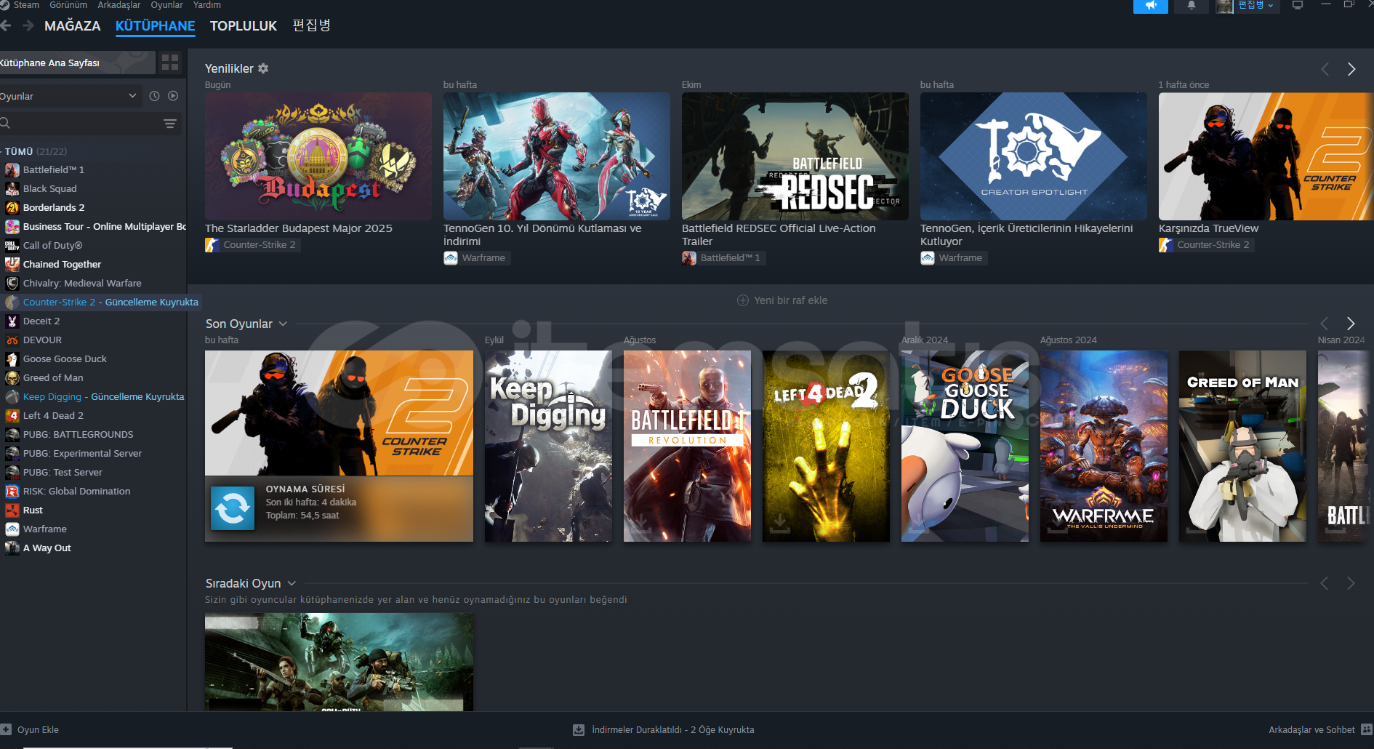Open Keep Digging cover in Son Oyunlar
The height and width of the screenshot is (749, 1374).
[548, 446]
